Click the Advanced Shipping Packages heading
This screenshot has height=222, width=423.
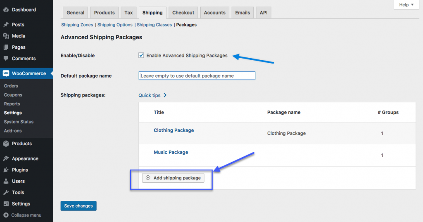coord(102,37)
